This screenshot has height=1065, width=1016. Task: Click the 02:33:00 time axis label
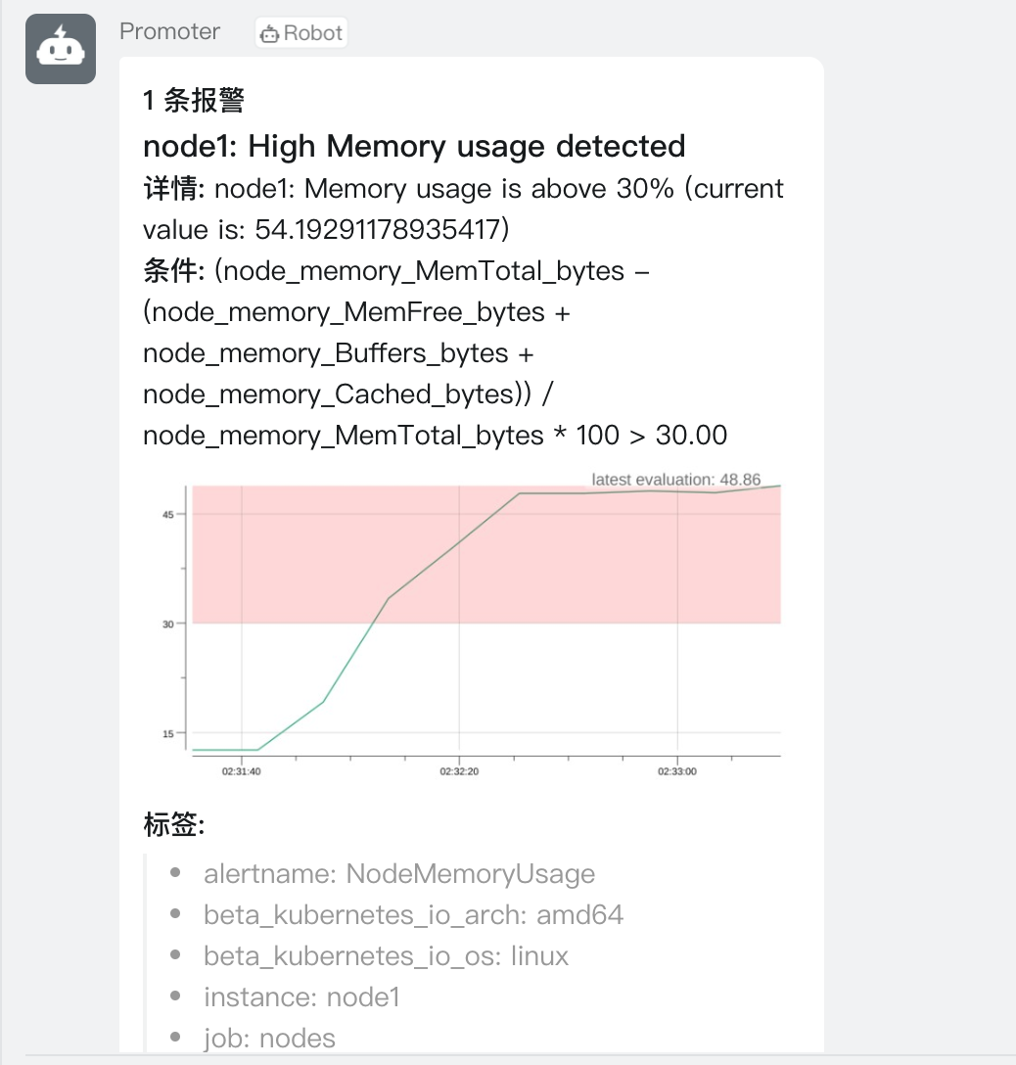point(676,771)
